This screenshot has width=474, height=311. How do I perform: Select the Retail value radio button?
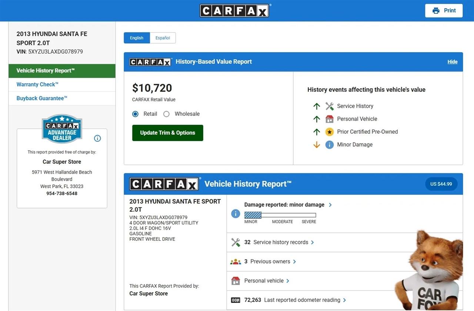tap(136, 114)
